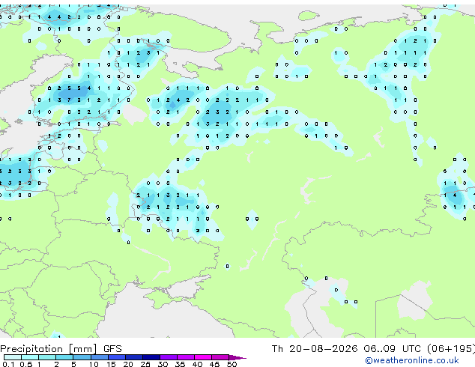Image resolution: width=475 pixels, height=367 pixels.
Task: Click the above-50 mm purple arrow tip
Action: (x=237, y=357)
